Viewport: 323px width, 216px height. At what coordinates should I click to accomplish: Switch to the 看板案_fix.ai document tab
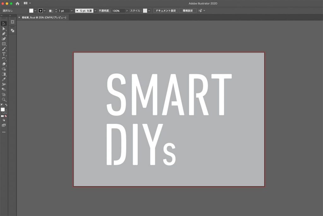coord(44,18)
